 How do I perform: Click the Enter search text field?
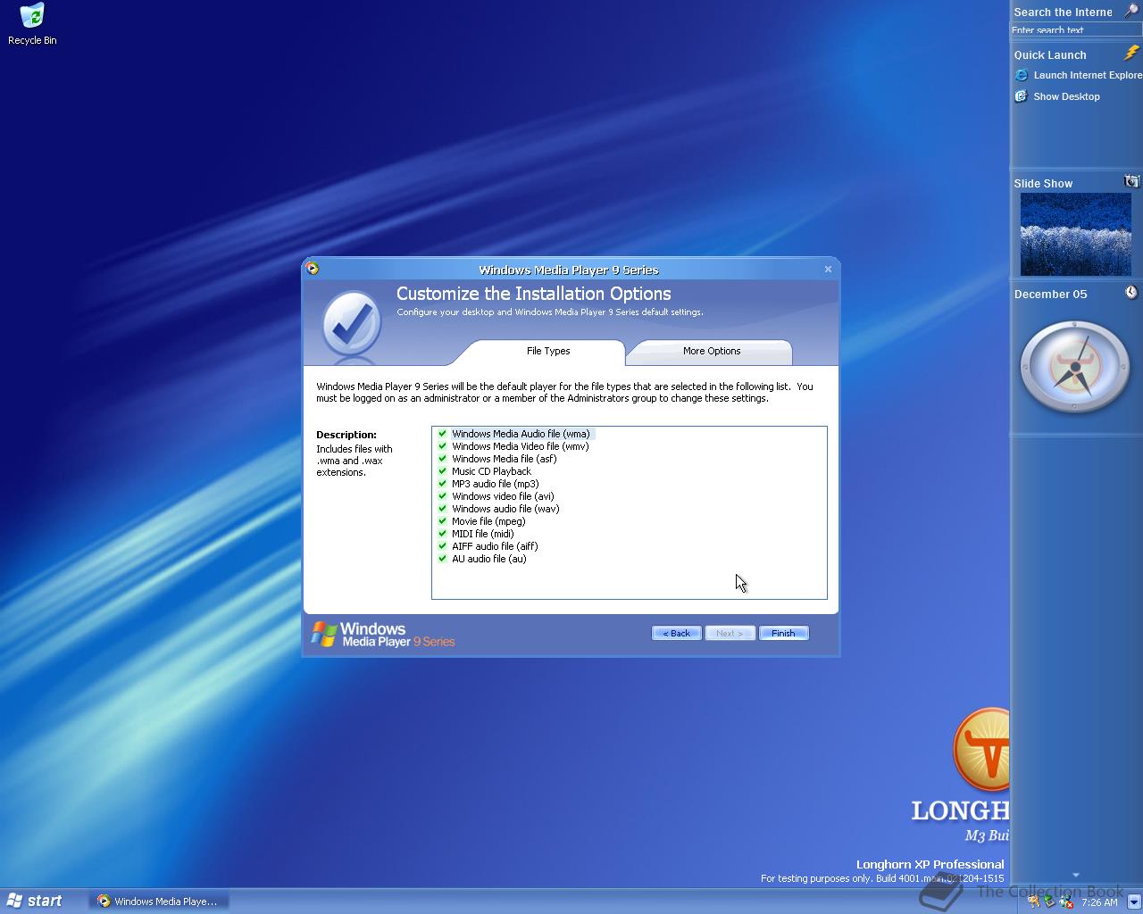1075,29
